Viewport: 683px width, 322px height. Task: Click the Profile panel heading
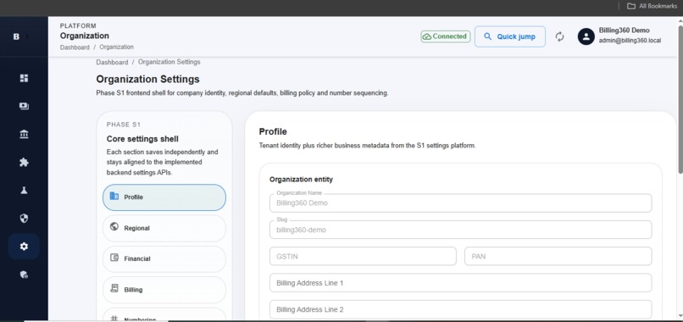coord(273,131)
